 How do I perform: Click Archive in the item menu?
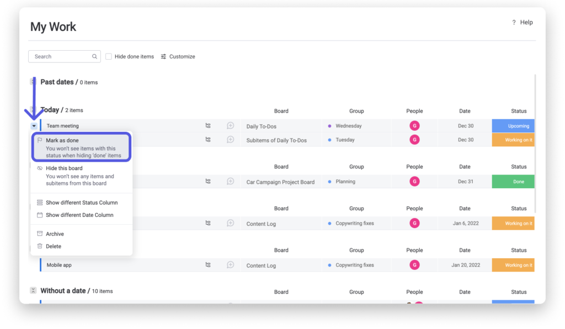point(55,234)
